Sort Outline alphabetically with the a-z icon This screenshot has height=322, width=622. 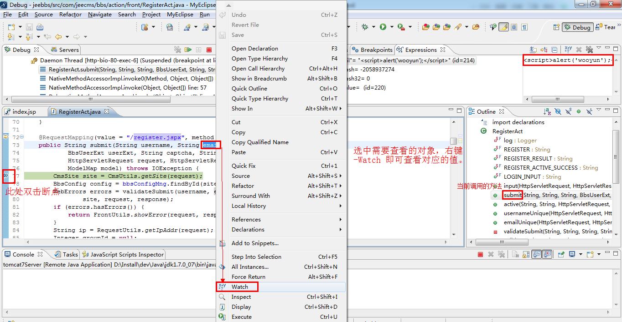547,111
